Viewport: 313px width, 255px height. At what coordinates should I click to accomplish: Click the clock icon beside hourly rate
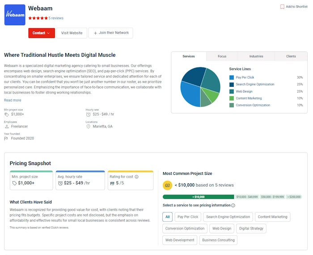click(x=88, y=115)
